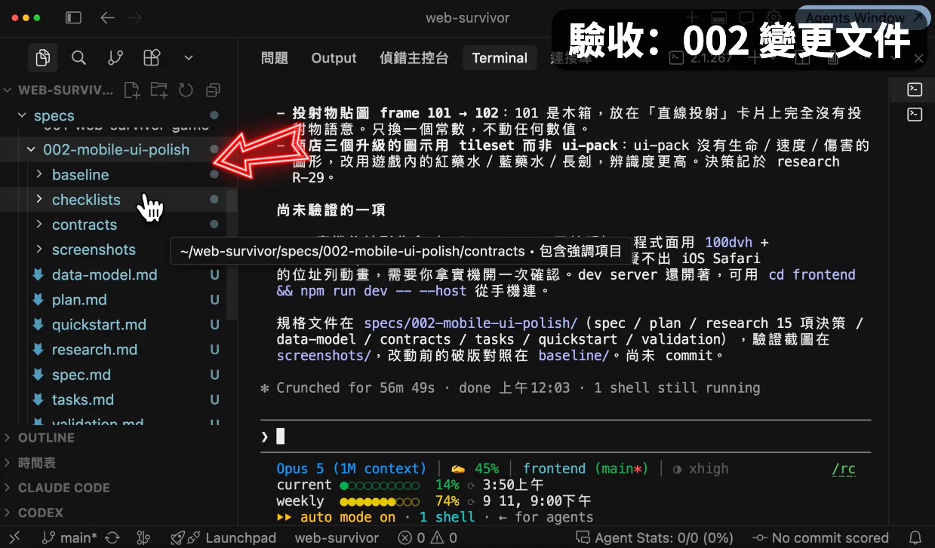
Task: Focus the terminal prompt input line
Action: point(566,436)
